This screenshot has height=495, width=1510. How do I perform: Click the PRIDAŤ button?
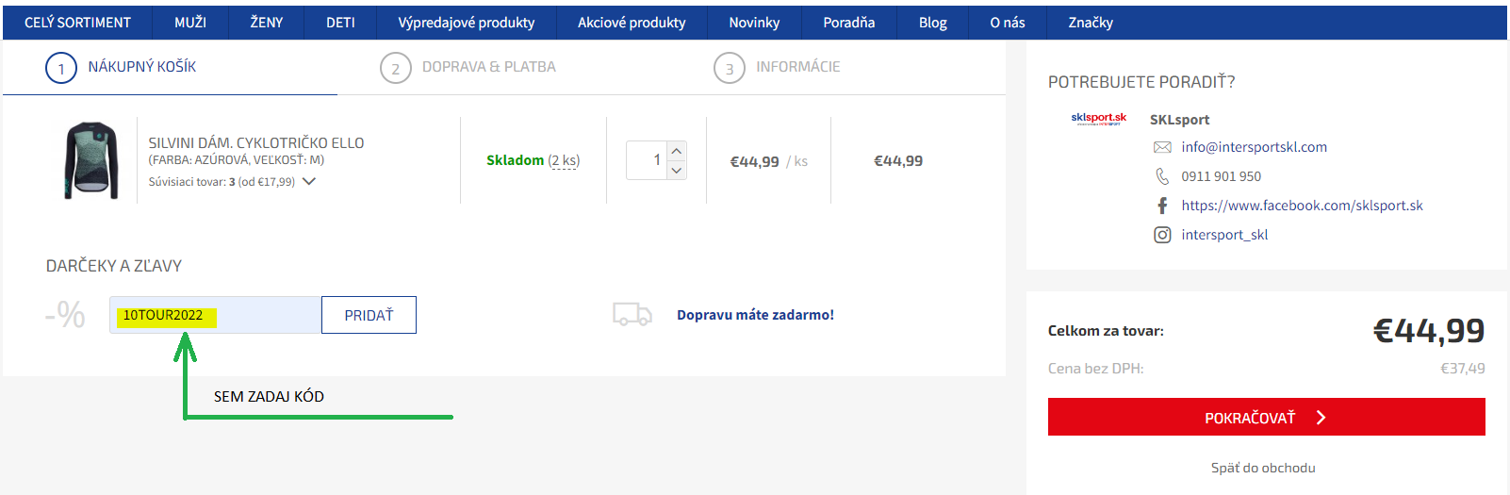click(369, 315)
